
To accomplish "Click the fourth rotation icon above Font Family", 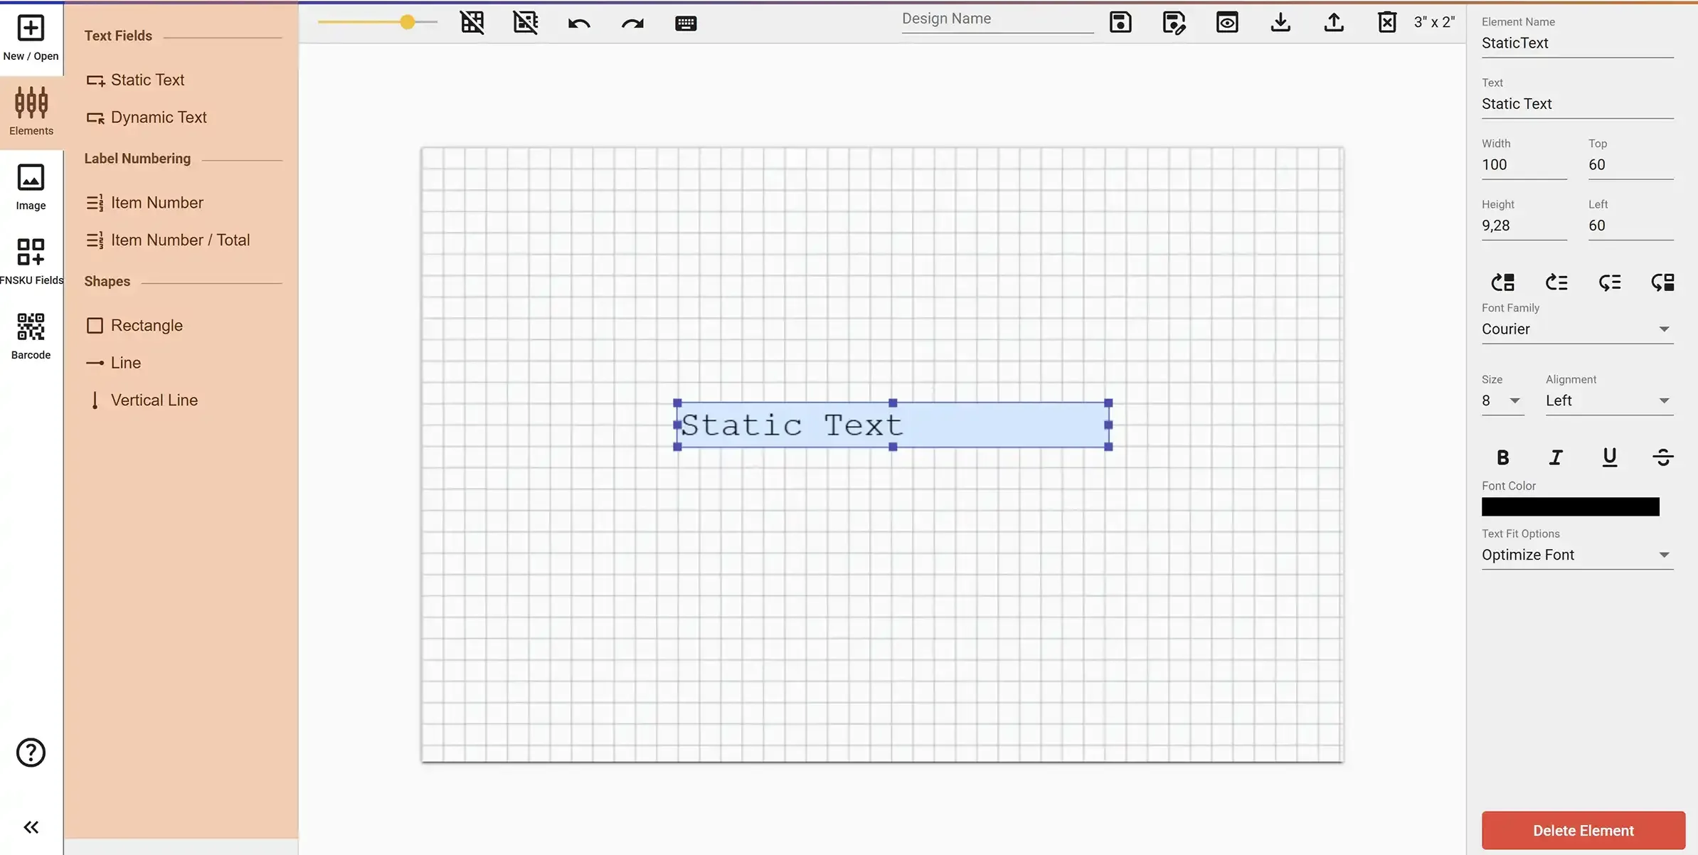I will (1662, 282).
